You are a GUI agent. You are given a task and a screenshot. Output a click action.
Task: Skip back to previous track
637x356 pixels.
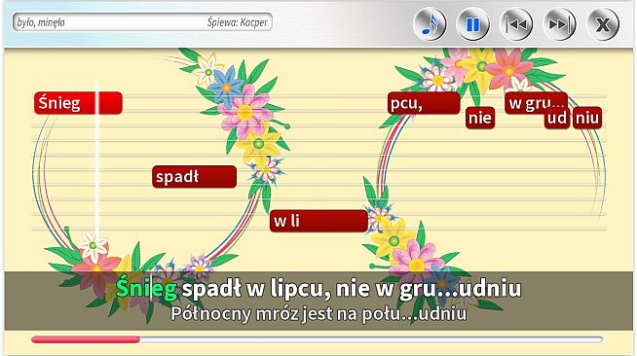tap(516, 24)
